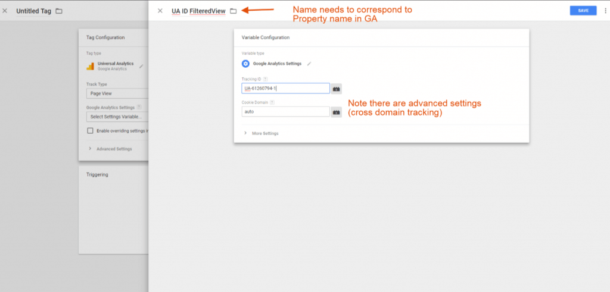The width and height of the screenshot is (610, 292).
Task: Close the Untitled Tag panel
Action: (x=5, y=11)
